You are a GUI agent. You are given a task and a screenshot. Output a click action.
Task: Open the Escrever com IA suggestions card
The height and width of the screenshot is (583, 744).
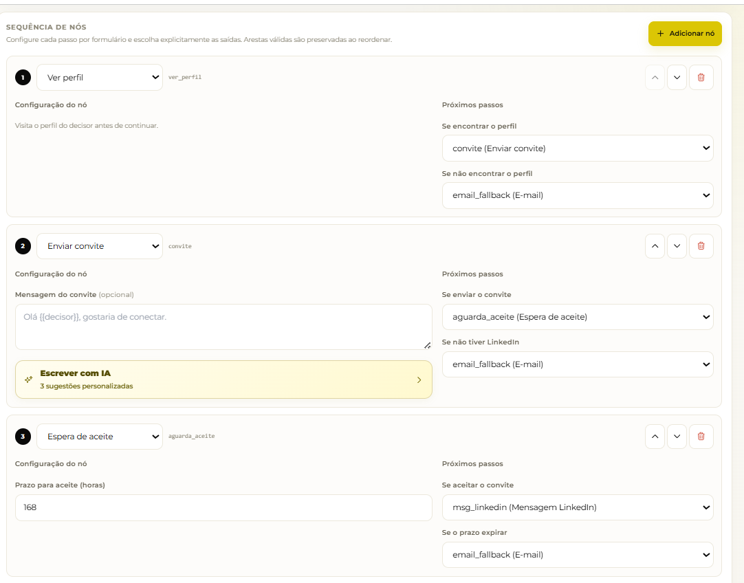pyautogui.click(x=223, y=379)
